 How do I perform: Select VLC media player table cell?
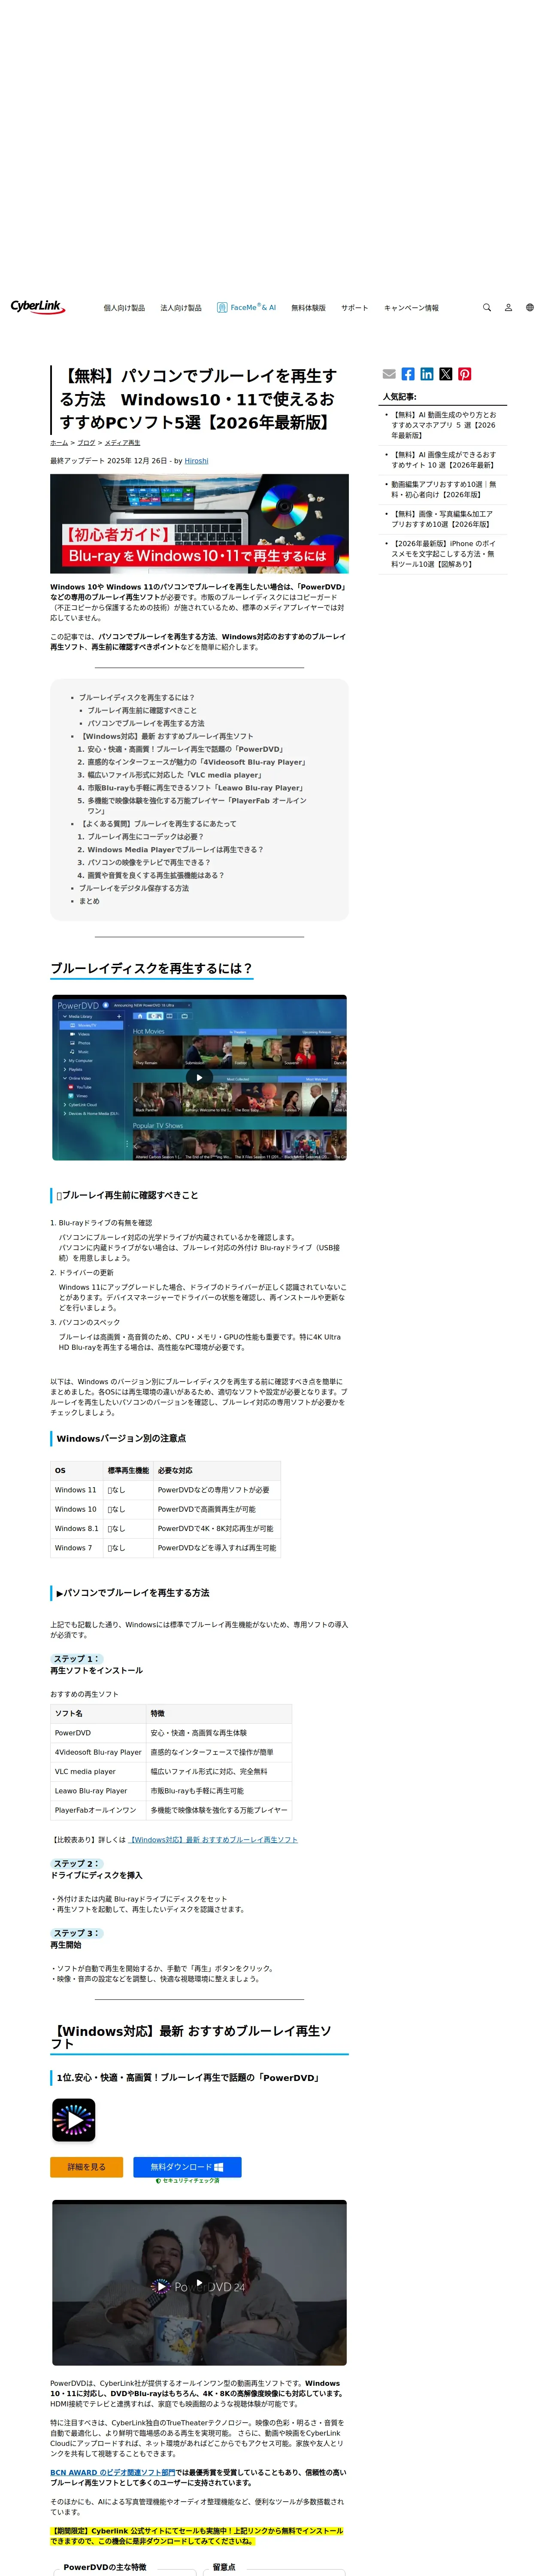[x=98, y=1771]
